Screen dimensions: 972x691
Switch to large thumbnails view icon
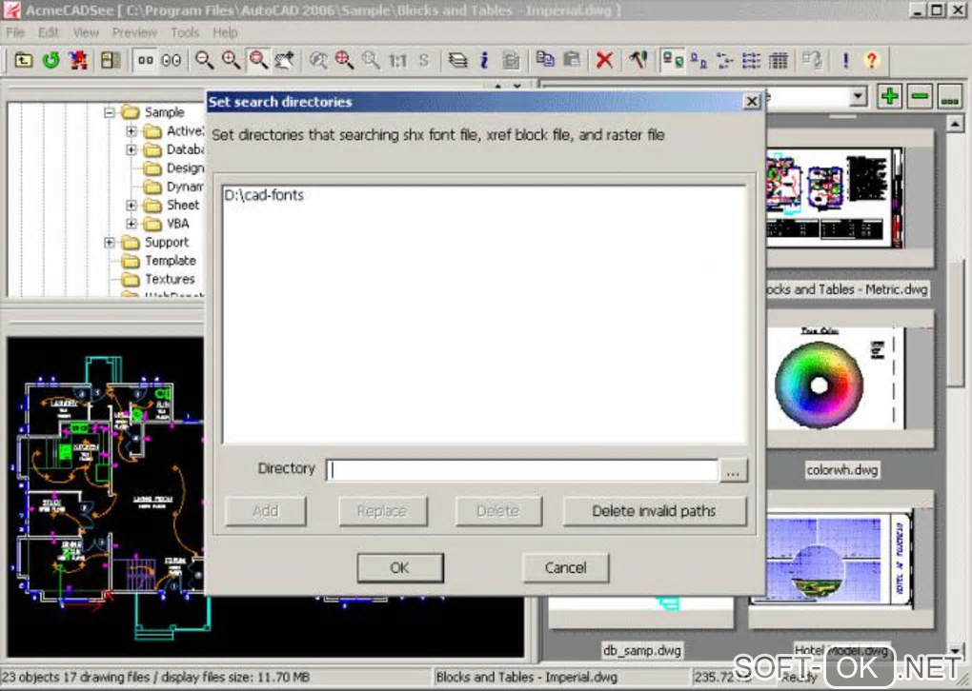click(673, 60)
